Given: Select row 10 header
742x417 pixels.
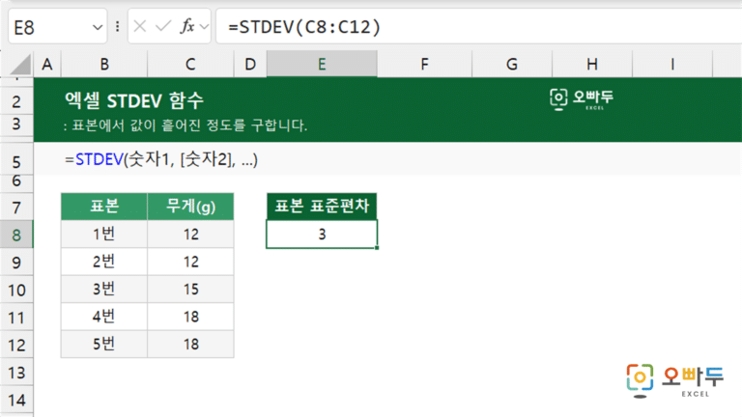Looking at the screenshot, I should click(16, 290).
